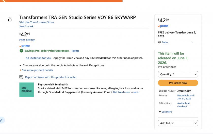
Task: Click the Search or ask link
Action: [26, 26]
